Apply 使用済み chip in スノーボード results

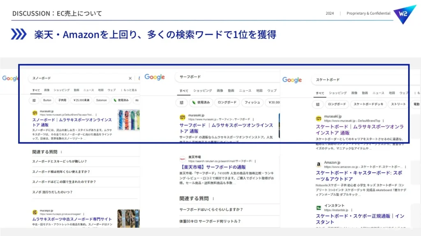tap(121, 100)
